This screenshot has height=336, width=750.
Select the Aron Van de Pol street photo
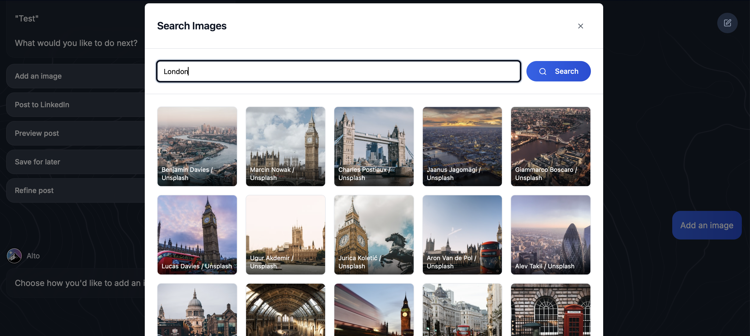click(462, 235)
